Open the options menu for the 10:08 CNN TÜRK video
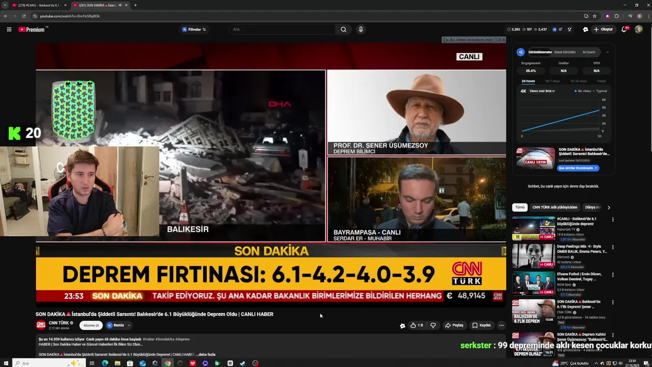This screenshot has height=367, width=652. [613, 302]
